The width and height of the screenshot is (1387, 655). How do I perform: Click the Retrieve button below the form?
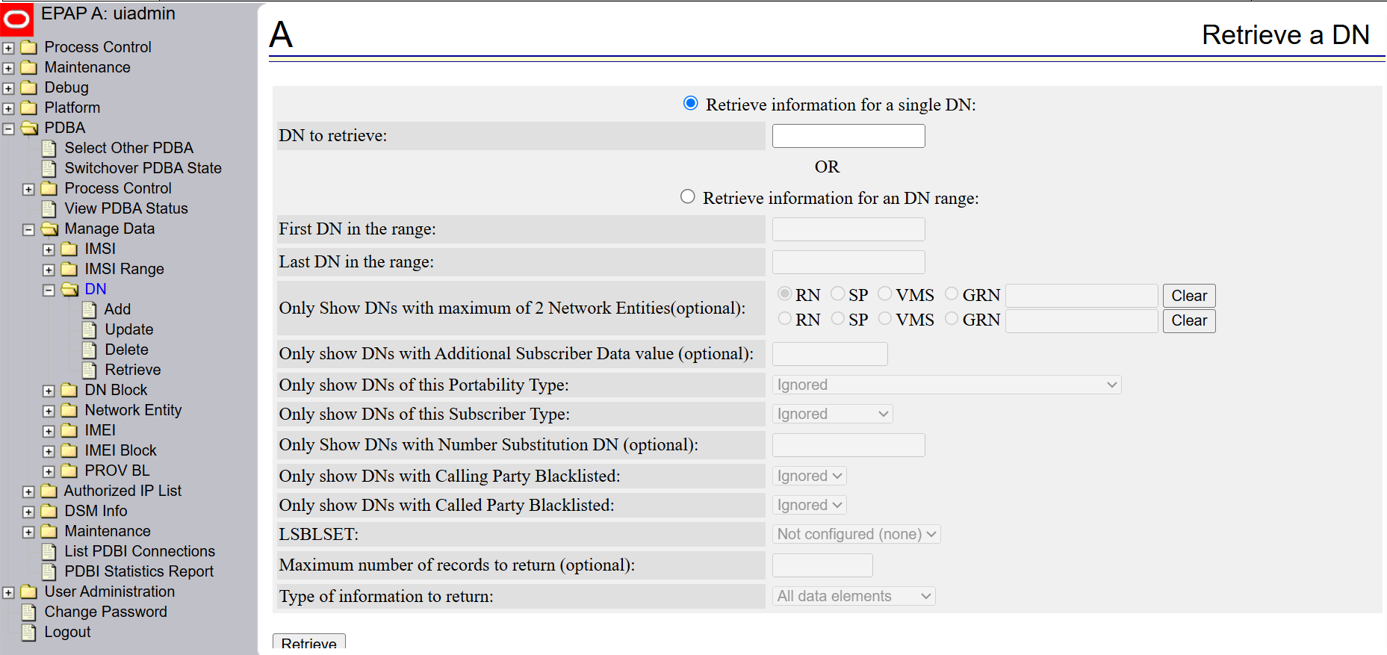[308, 642]
